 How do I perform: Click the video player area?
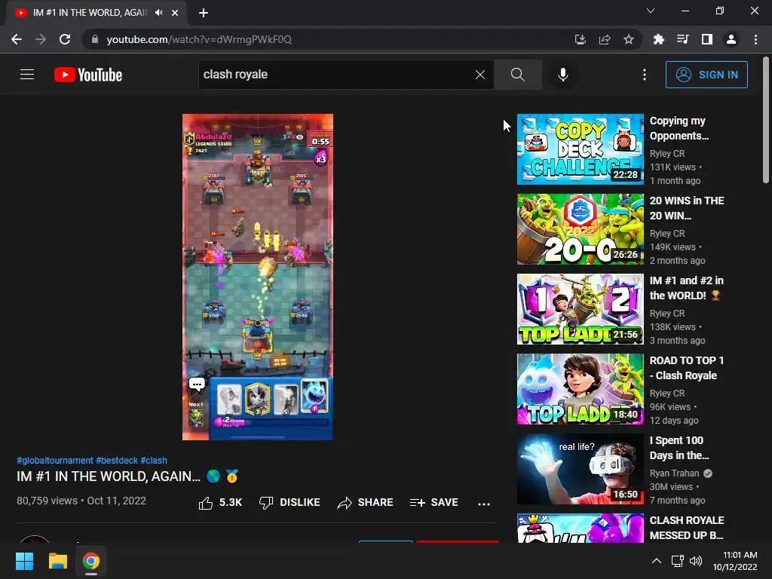point(258,277)
